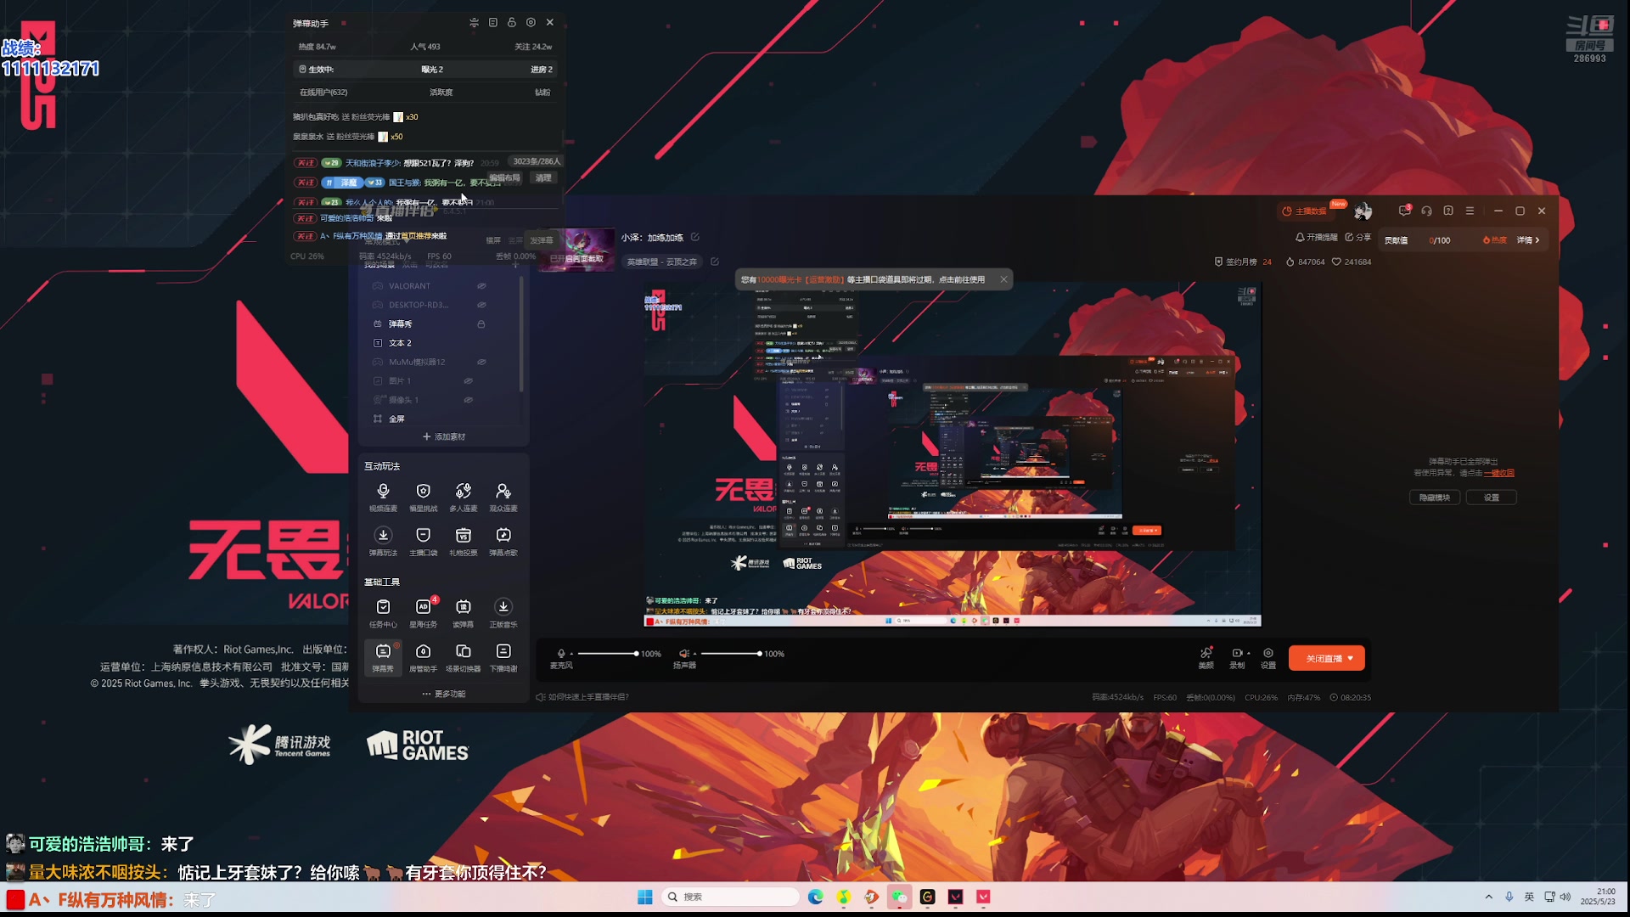1630x917 pixels.
Task: Collapse 弹幕助手 panel toggle icon
Action: (x=474, y=22)
